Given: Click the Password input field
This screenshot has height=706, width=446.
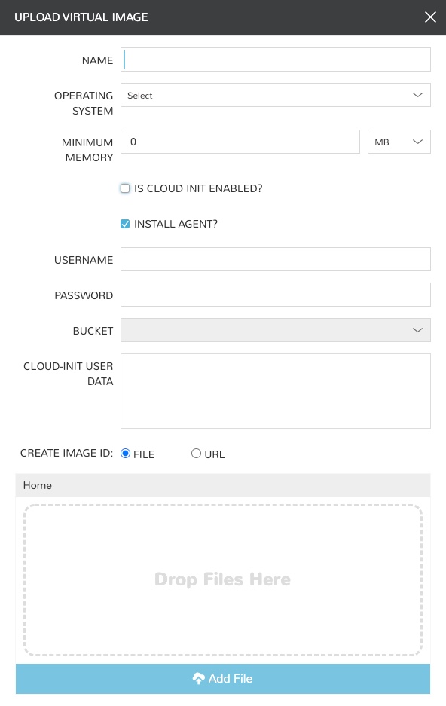Looking at the screenshot, I should coord(276,295).
